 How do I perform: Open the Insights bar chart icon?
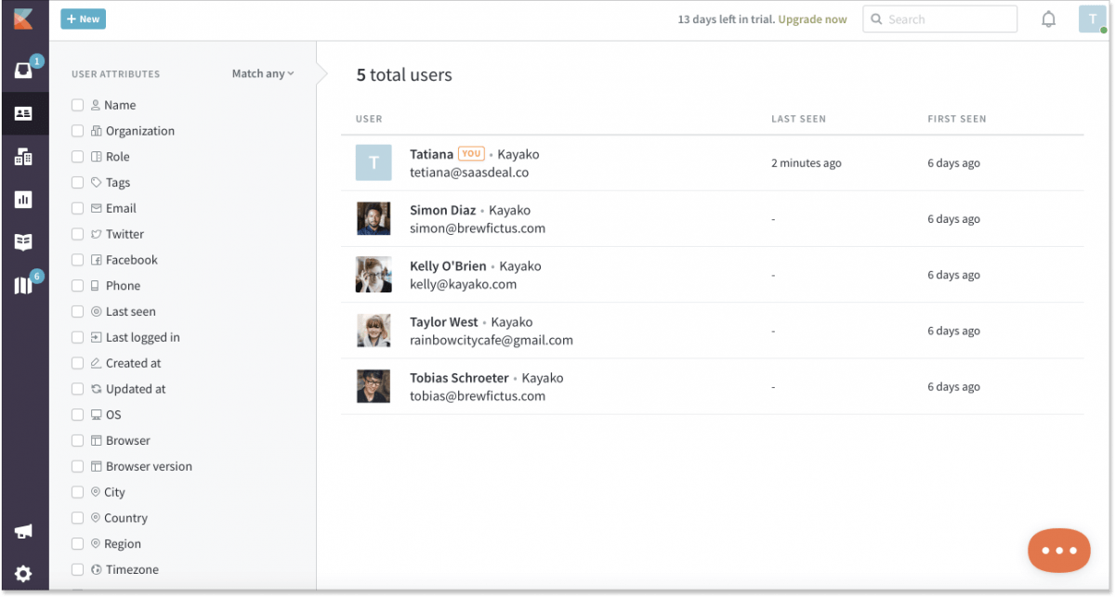pos(23,200)
